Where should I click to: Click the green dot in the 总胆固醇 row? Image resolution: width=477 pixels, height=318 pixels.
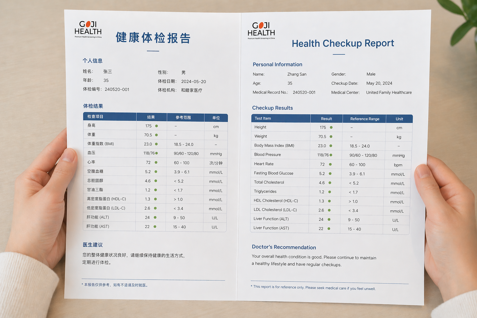coord(156,181)
